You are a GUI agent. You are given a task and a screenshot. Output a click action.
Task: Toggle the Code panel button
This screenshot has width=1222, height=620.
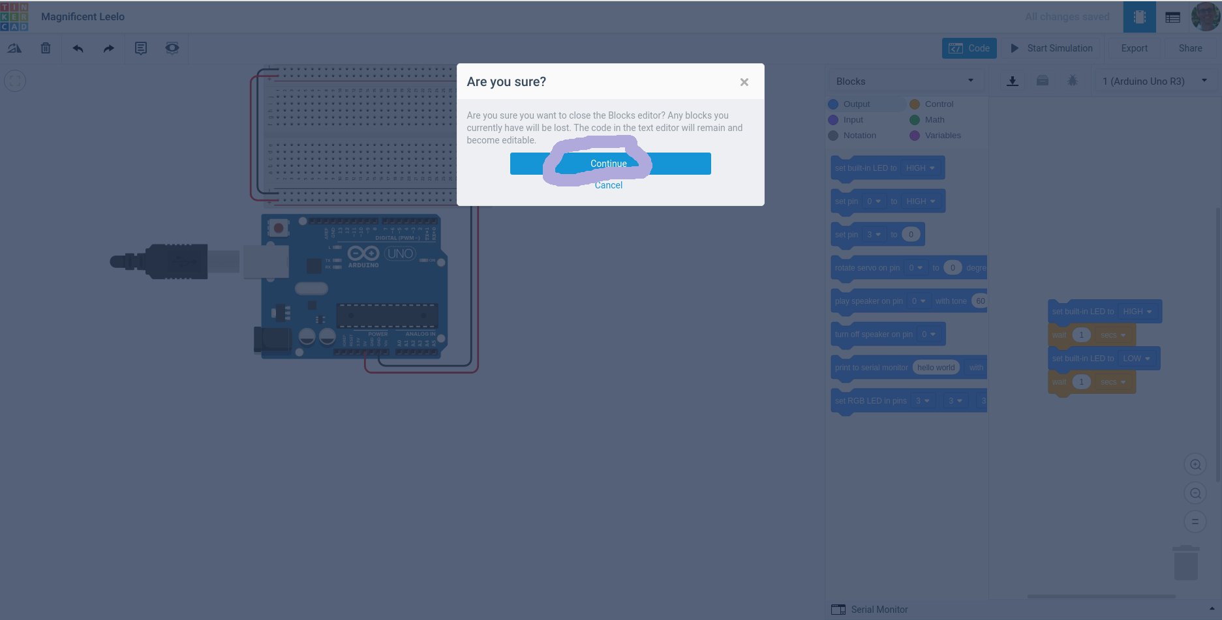pyautogui.click(x=969, y=48)
